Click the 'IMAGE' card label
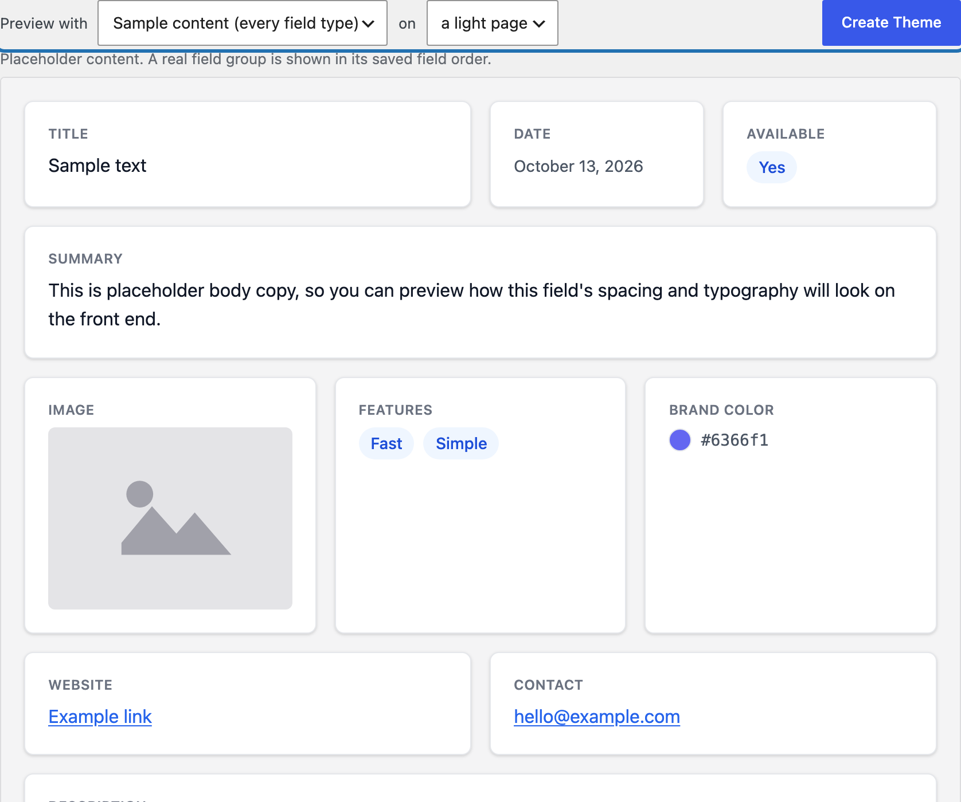961x802 pixels. (71, 410)
